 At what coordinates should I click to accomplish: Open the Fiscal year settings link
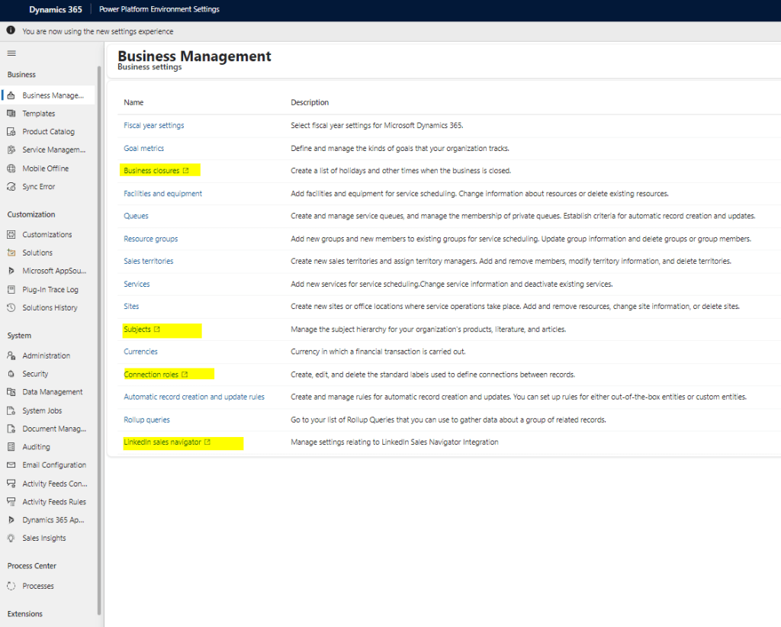click(x=153, y=125)
